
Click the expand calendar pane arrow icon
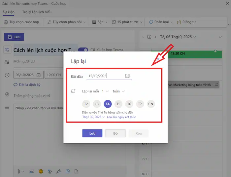pyautogui.click(x=221, y=37)
